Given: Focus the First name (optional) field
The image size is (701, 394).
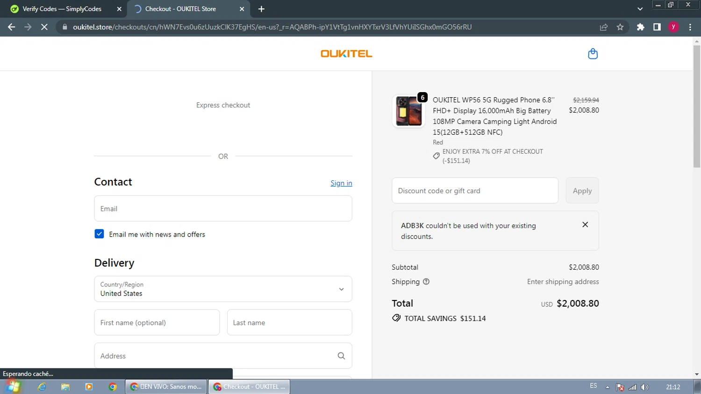Looking at the screenshot, I should coord(157,322).
